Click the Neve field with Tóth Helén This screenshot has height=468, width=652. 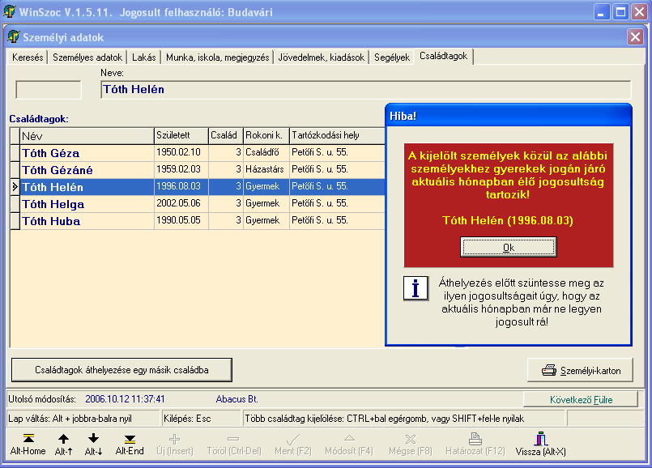[x=365, y=90]
